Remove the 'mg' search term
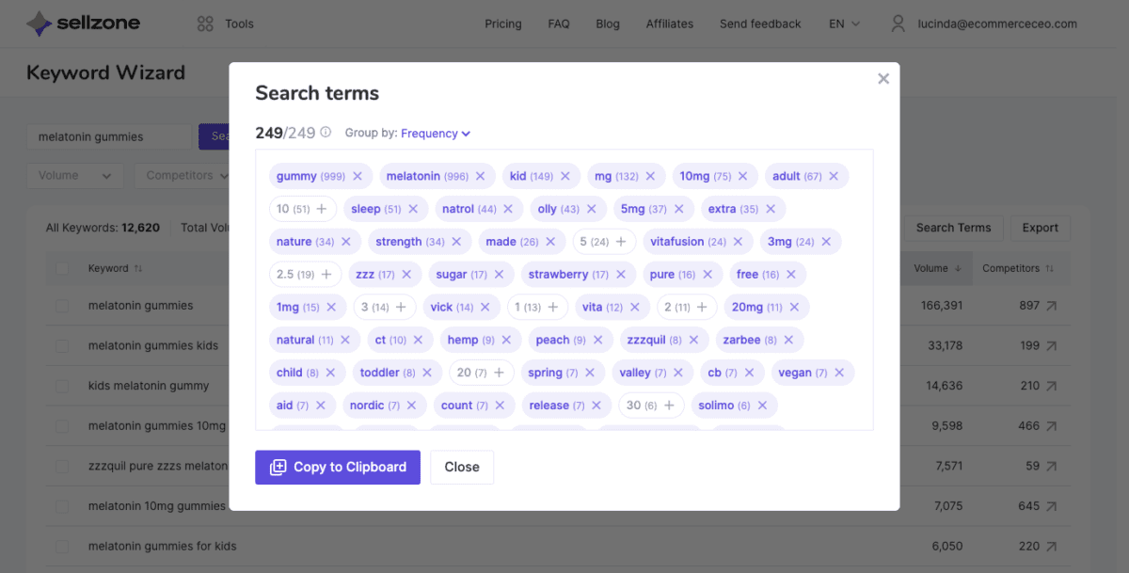This screenshot has height=573, width=1129. coord(650,176)
